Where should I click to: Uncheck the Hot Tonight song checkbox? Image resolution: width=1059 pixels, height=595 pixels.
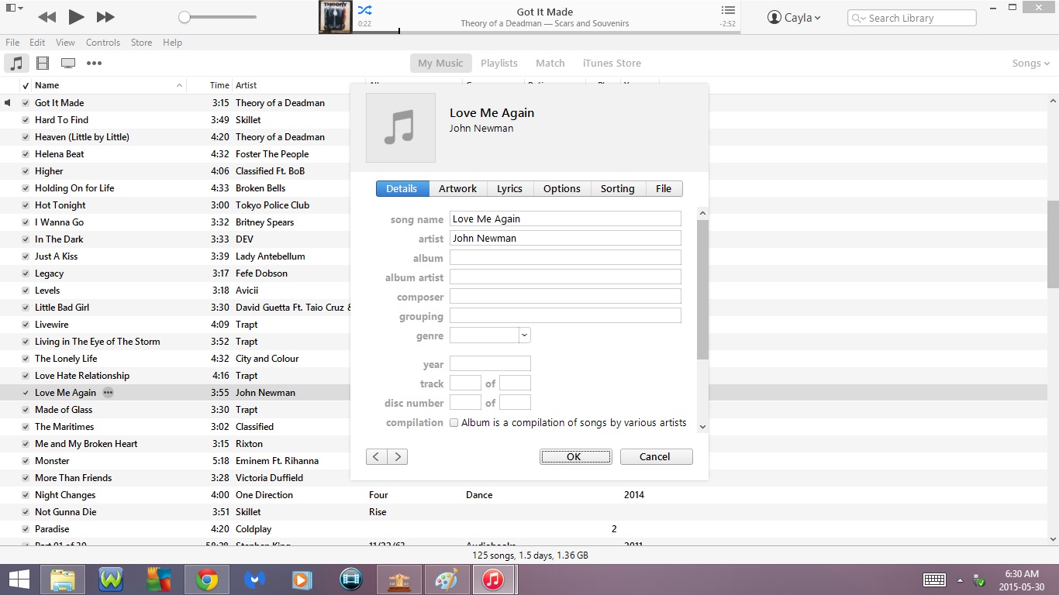point(26,205)
